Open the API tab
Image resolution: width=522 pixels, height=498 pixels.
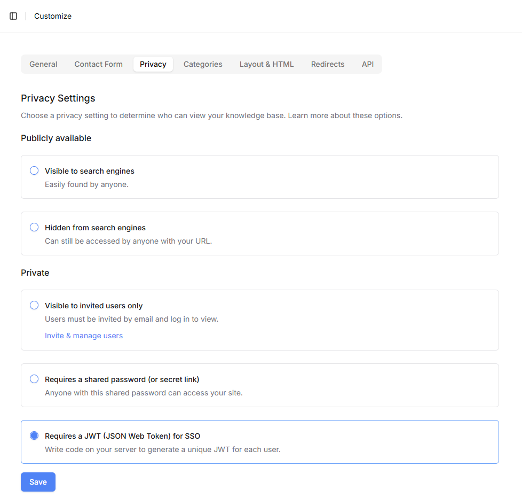(x=368, y=64)
